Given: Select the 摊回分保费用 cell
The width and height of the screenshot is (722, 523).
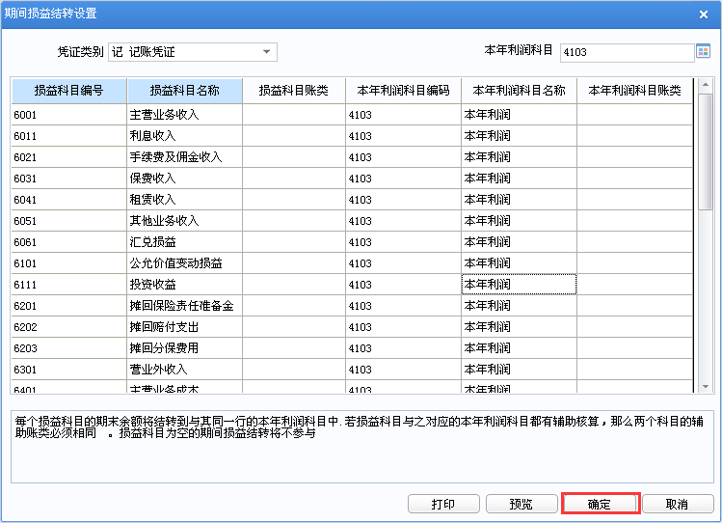Looking at the screenshot, I should (x=185, y=348).
